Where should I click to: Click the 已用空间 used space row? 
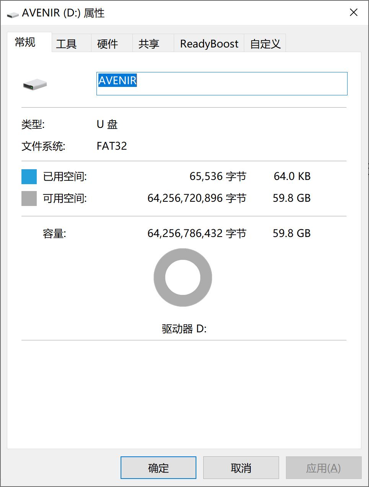(65, 176)
